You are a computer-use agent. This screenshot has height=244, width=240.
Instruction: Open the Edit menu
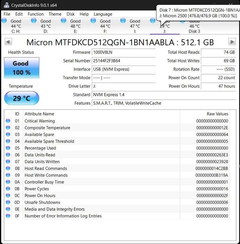(19, 14)
